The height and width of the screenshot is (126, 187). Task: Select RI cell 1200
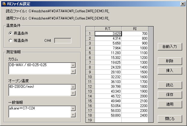[135, 58]
